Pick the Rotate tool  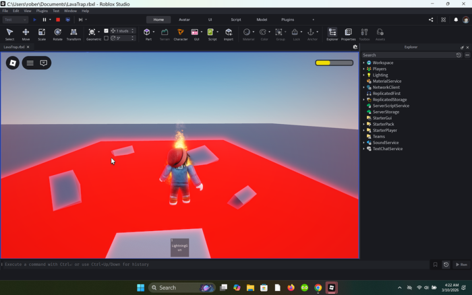coord(58,34)
